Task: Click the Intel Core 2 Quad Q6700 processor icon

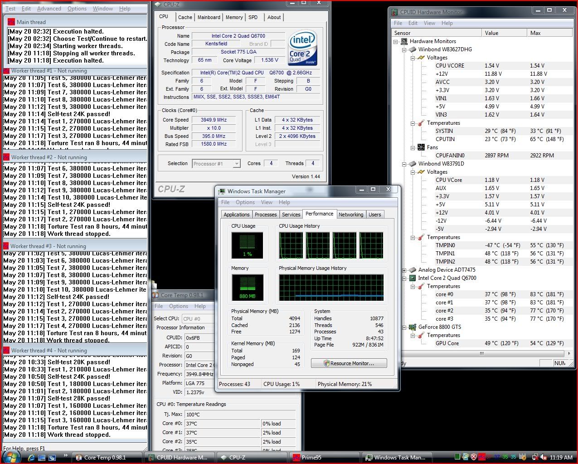Action: click(x=413, y=278)
